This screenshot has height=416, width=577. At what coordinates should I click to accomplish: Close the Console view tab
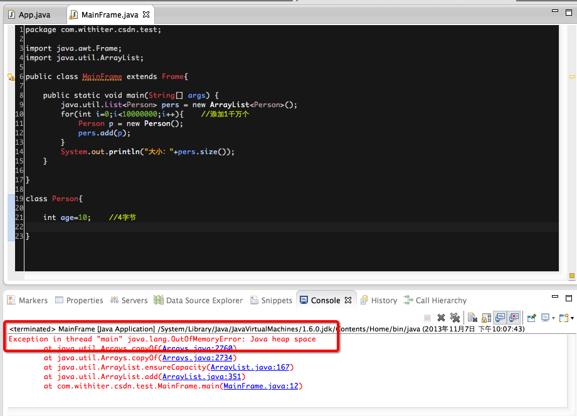tap(348, 300)
